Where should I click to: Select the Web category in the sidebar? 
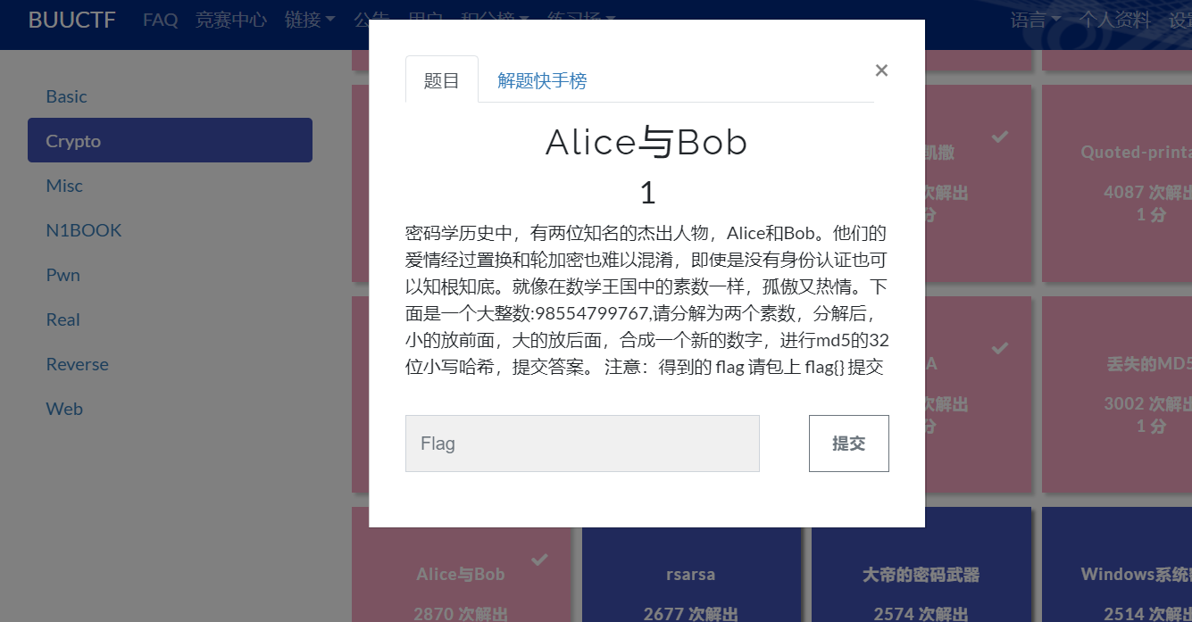[x=63, y=408]
